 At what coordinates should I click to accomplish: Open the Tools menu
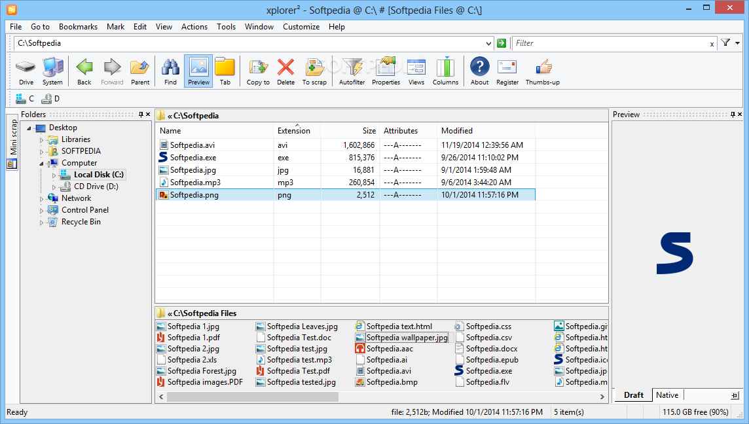click(226, 27)
